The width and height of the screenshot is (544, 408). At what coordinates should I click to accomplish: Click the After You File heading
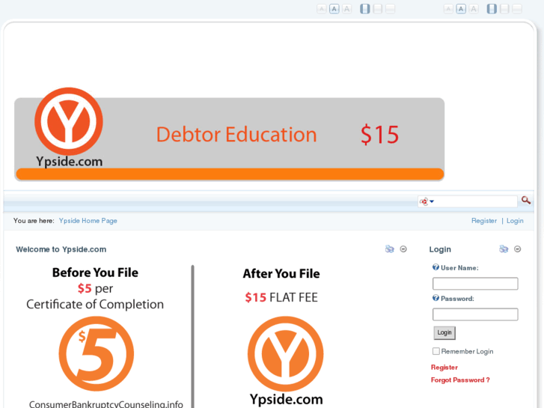[x=281, y=274]
